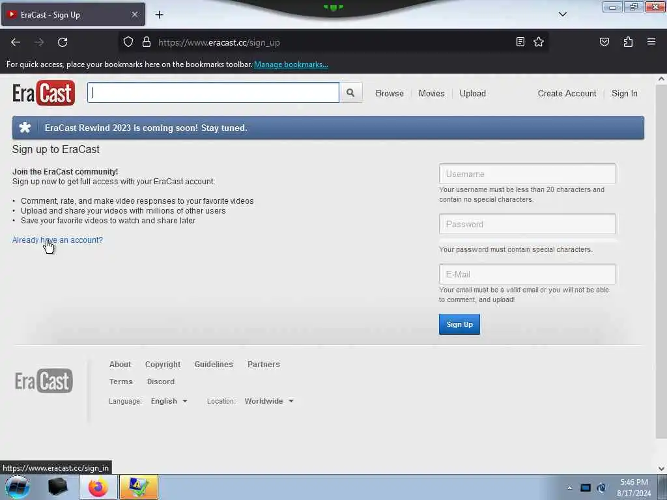Show hidden system tray icons

(x=569, y=488)
